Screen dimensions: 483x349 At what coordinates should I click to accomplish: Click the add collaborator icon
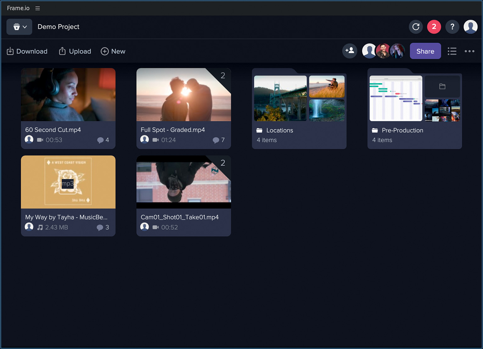coord(350,51)
